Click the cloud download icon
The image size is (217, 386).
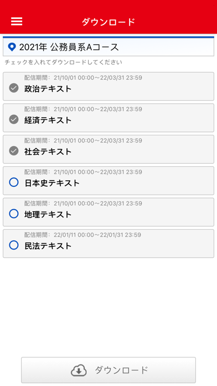point(79,370)
